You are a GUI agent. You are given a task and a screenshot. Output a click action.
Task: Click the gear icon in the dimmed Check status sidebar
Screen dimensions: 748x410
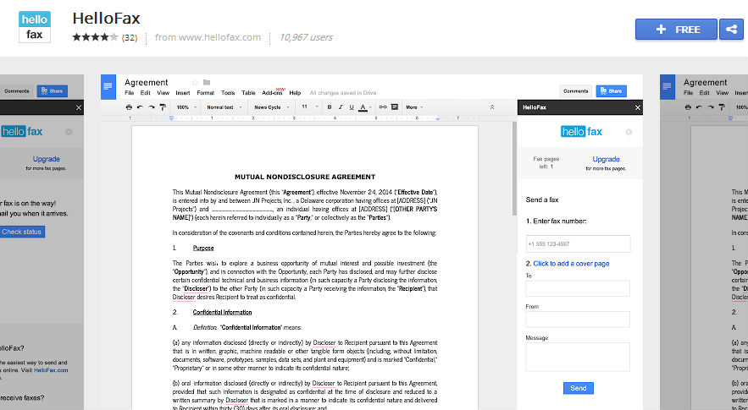(x=69, y=132)
